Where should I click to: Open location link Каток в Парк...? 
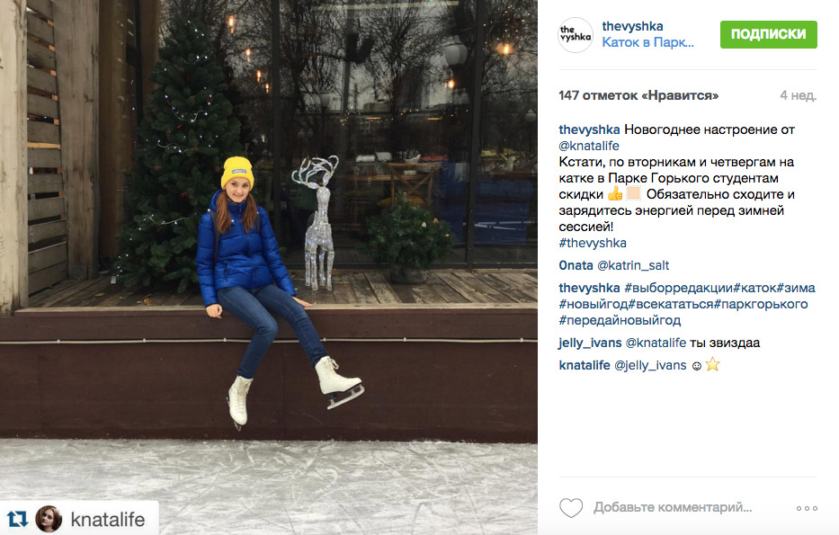tap(647, 42)
